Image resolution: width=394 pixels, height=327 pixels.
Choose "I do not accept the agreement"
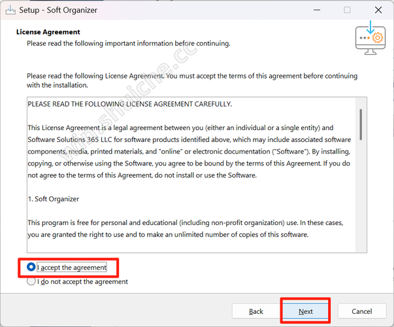(31, 282)
